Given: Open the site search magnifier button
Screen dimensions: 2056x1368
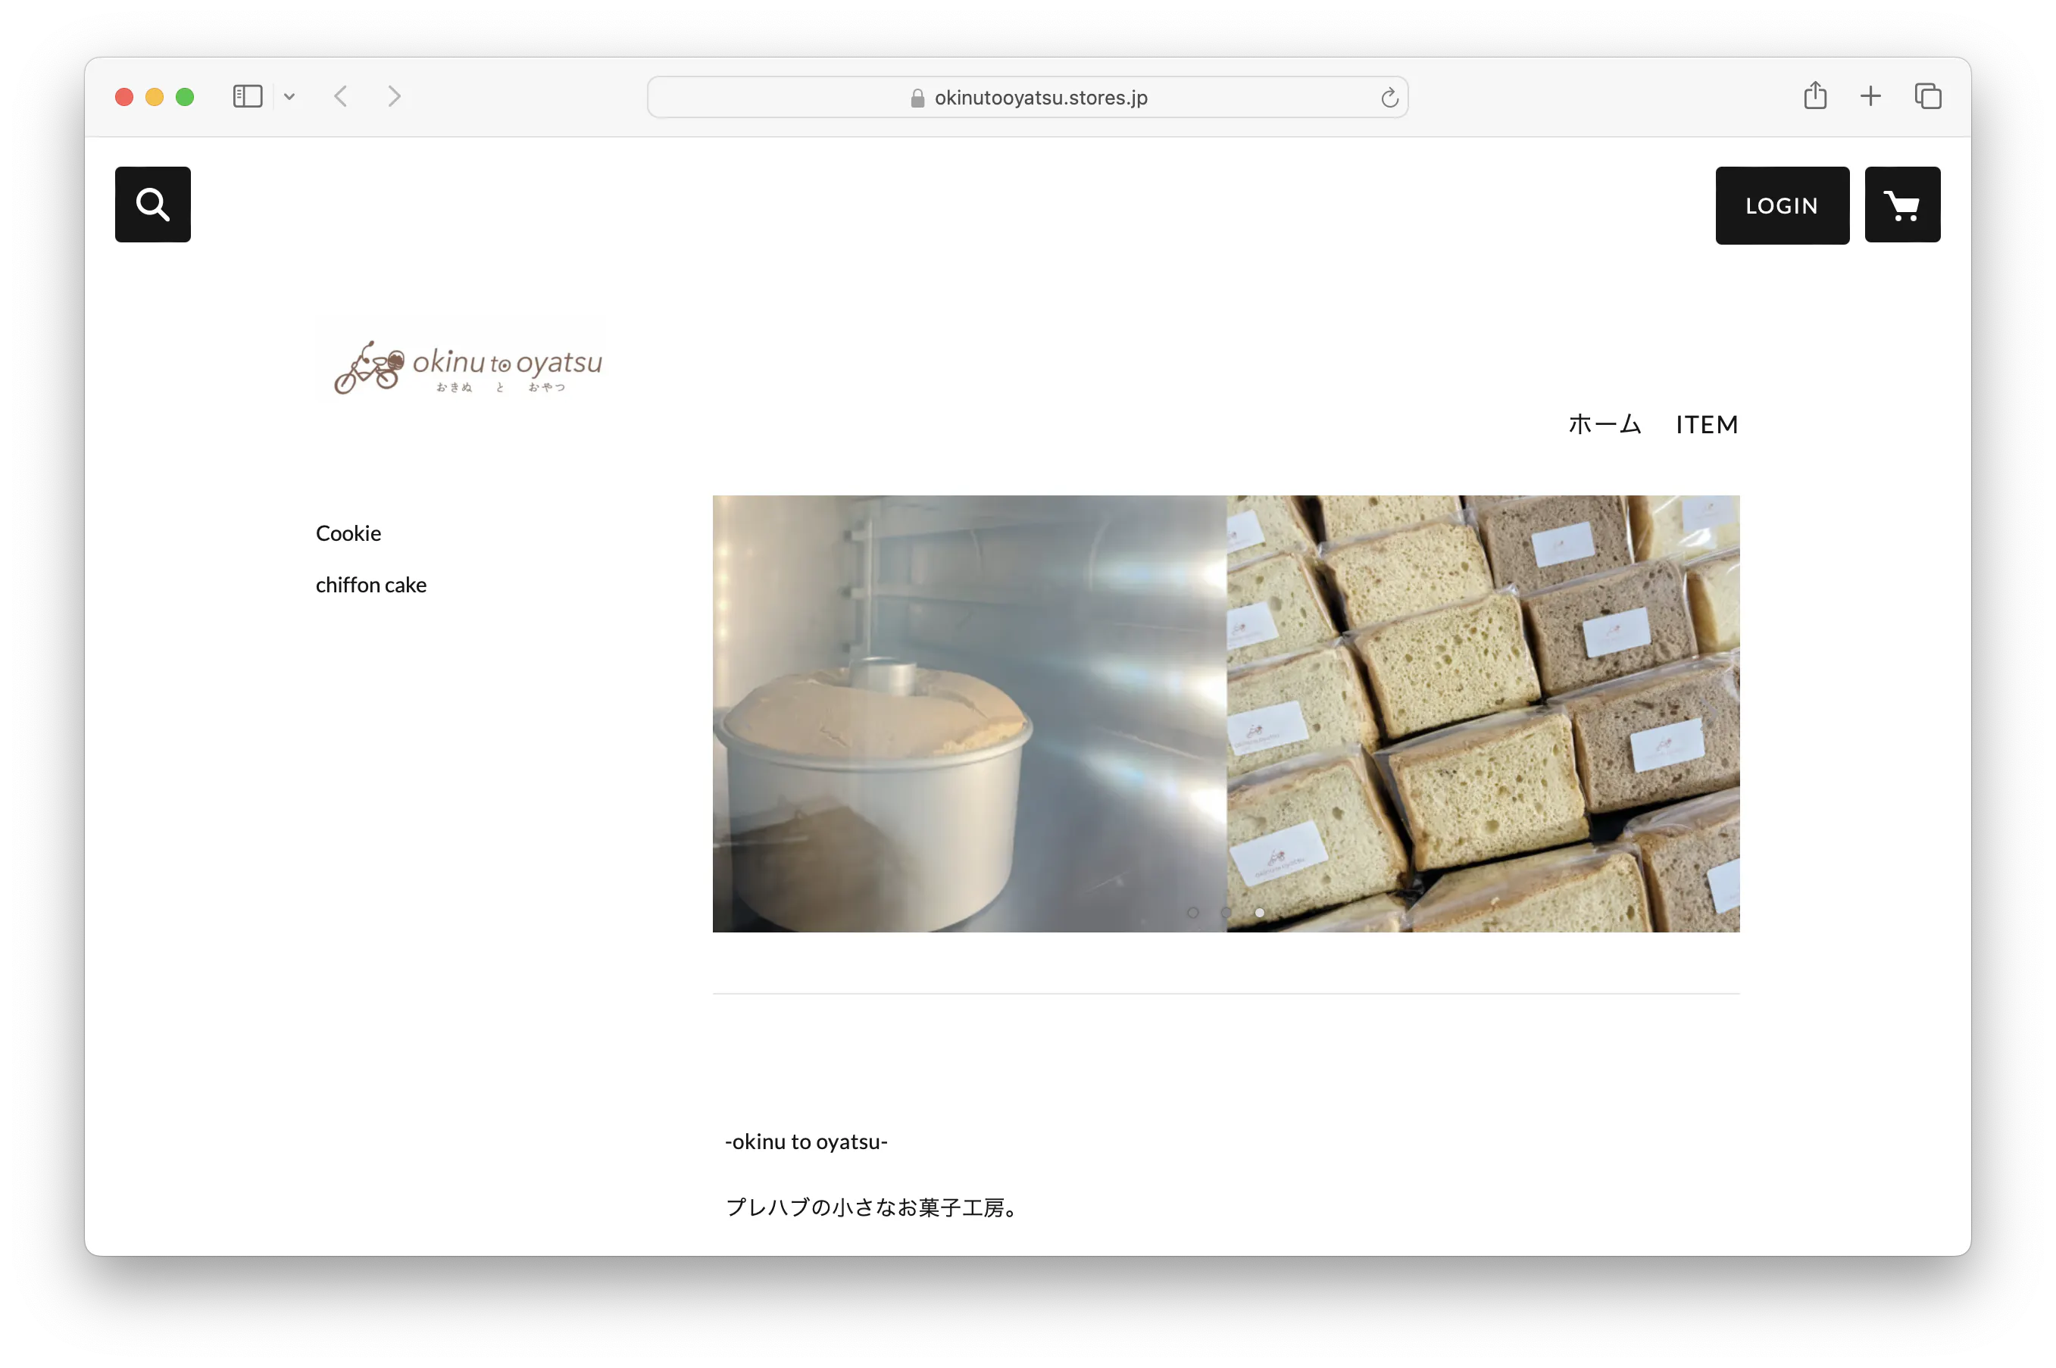Looking at the screenshot, I should pyautogui.click(x=153, y=205).
